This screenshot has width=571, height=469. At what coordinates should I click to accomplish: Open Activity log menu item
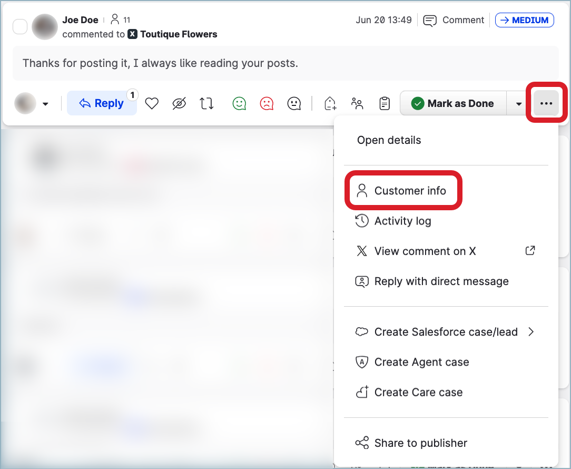402,221
